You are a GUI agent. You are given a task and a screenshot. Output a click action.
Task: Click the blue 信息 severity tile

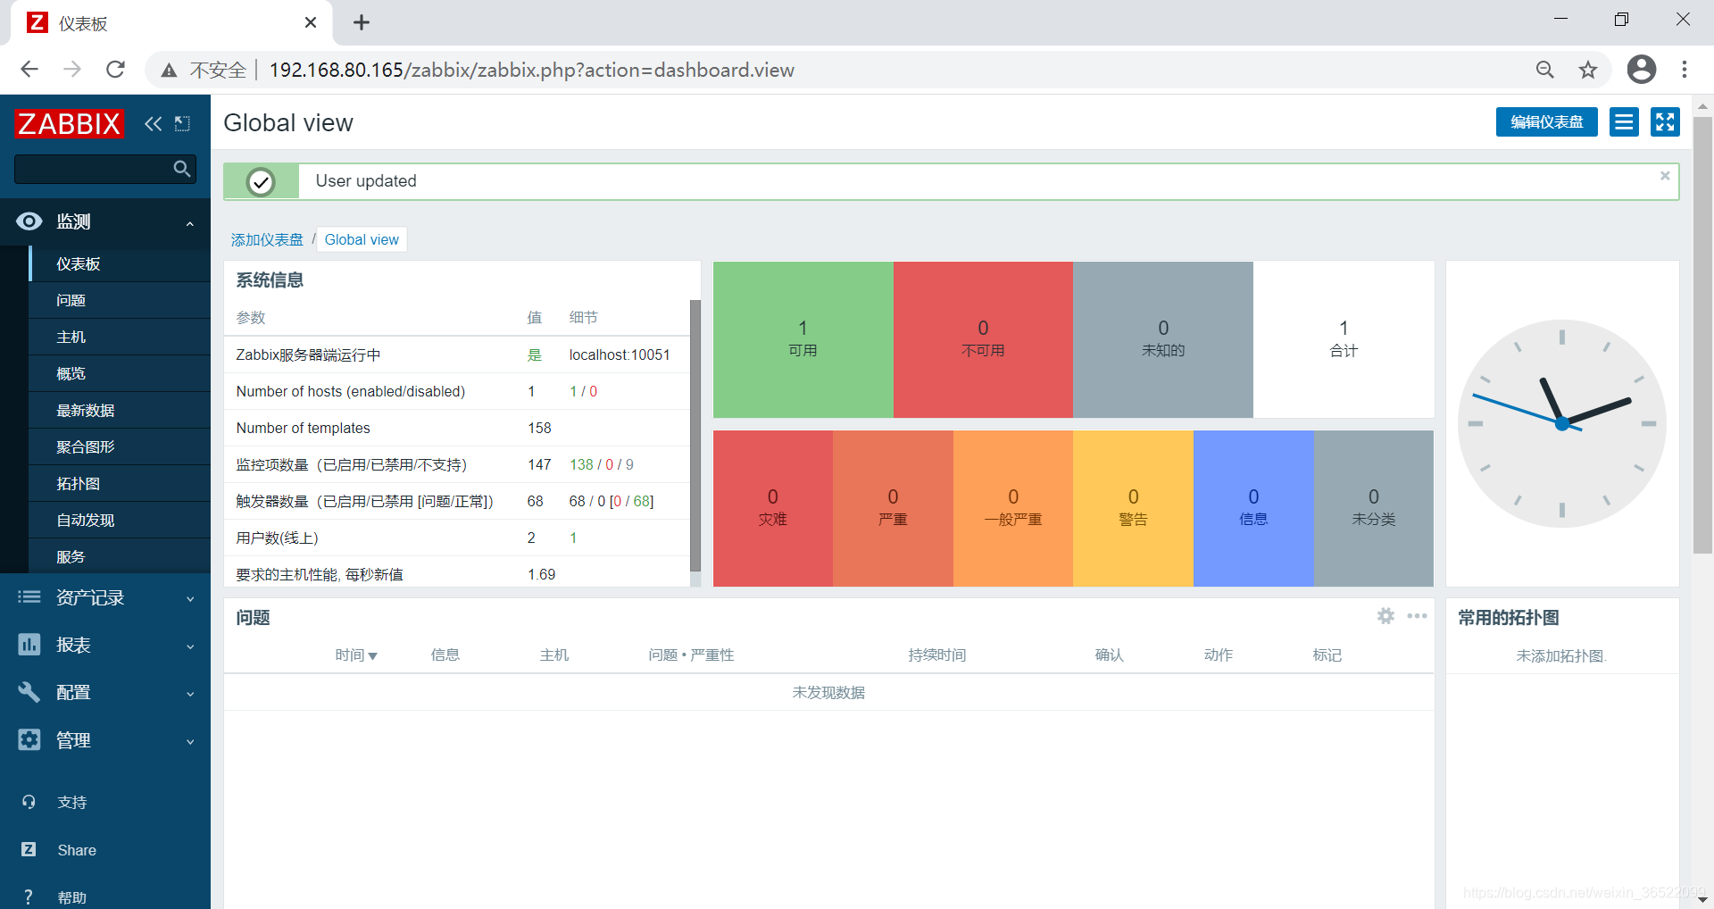1253,508
